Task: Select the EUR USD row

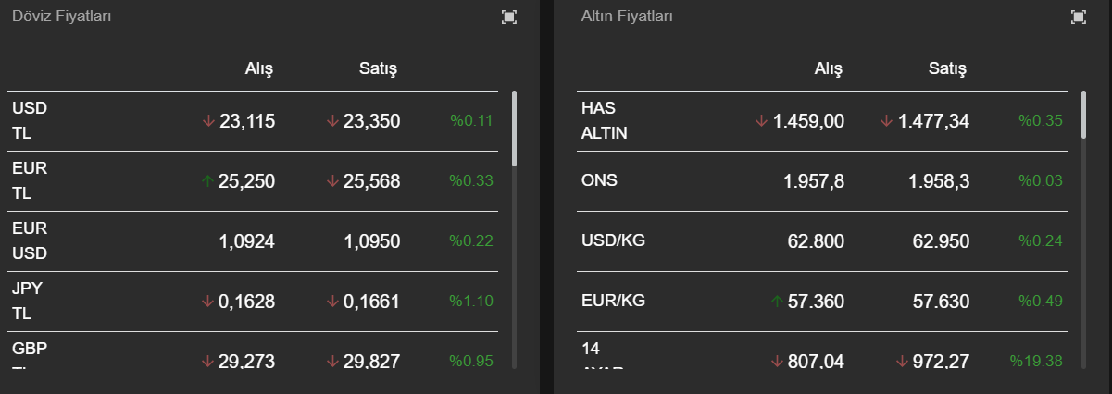Action: (x=257, y=241)
